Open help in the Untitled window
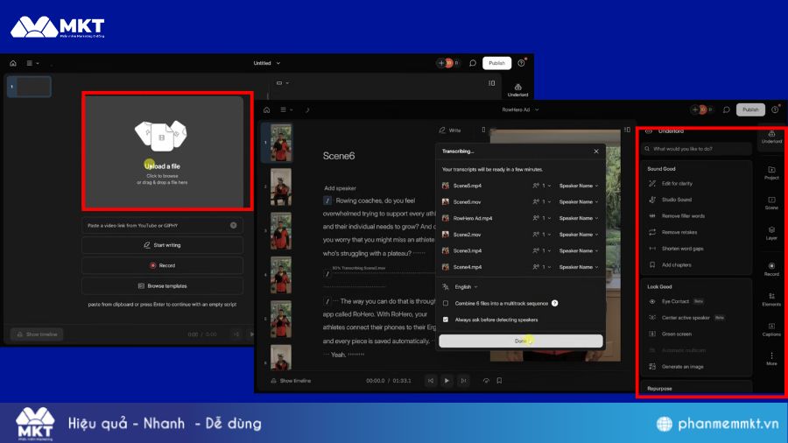Image resolution: width=788 pixels, height=443 pixels. (522, 63)
